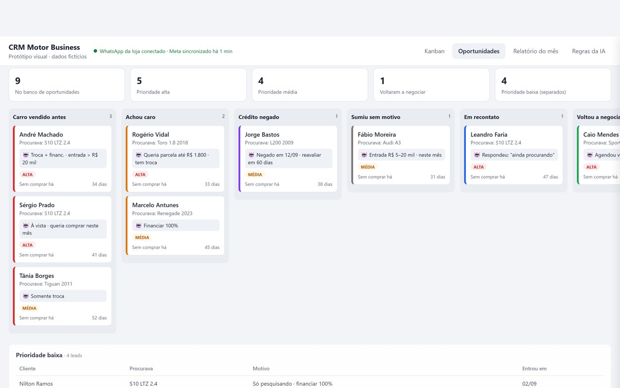Screen dimensions: 620x388
Task: Open André Machado's lead card name
Action: pos(41,134)
